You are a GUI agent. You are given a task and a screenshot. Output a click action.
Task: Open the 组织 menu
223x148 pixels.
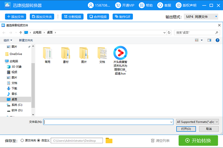pyautogui.click(x=8, y=40)
